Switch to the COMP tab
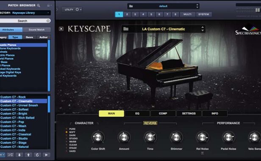The width and height of the screenshot is (261, 161). click(x=163, y=114)
